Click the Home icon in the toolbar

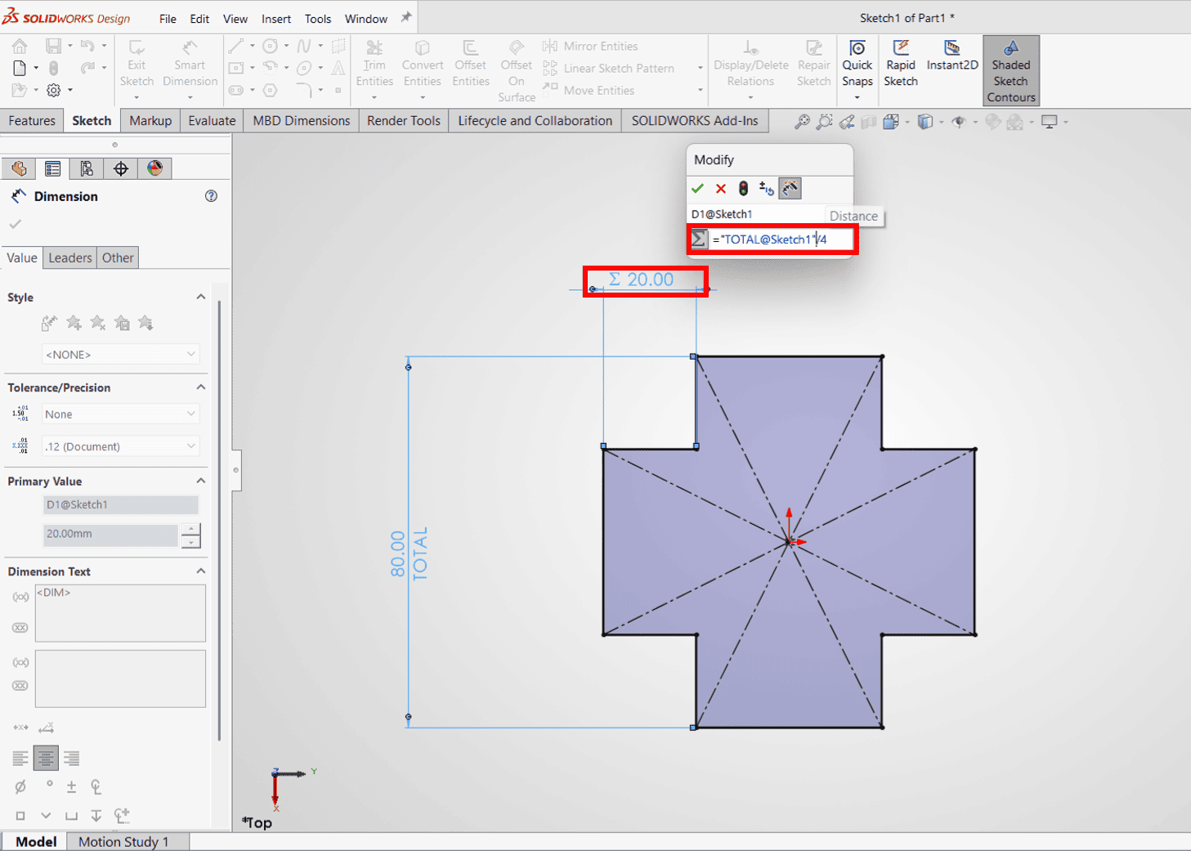(x=20, y=46)
